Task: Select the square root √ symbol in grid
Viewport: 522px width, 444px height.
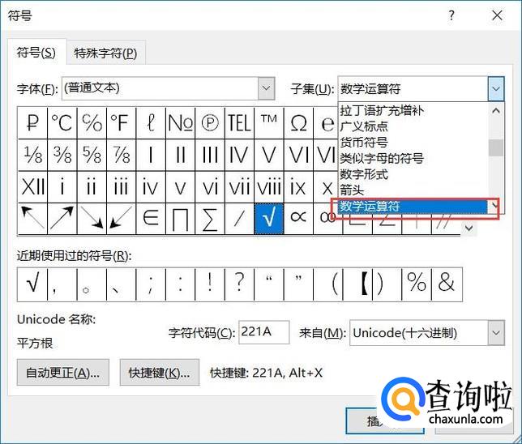Action: point(269,219)
